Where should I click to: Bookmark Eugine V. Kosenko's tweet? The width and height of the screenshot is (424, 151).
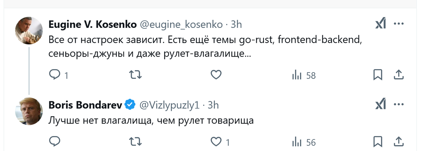(x=378, y=75)
